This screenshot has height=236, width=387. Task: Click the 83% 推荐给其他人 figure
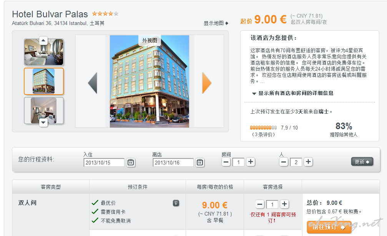[344, 130]
